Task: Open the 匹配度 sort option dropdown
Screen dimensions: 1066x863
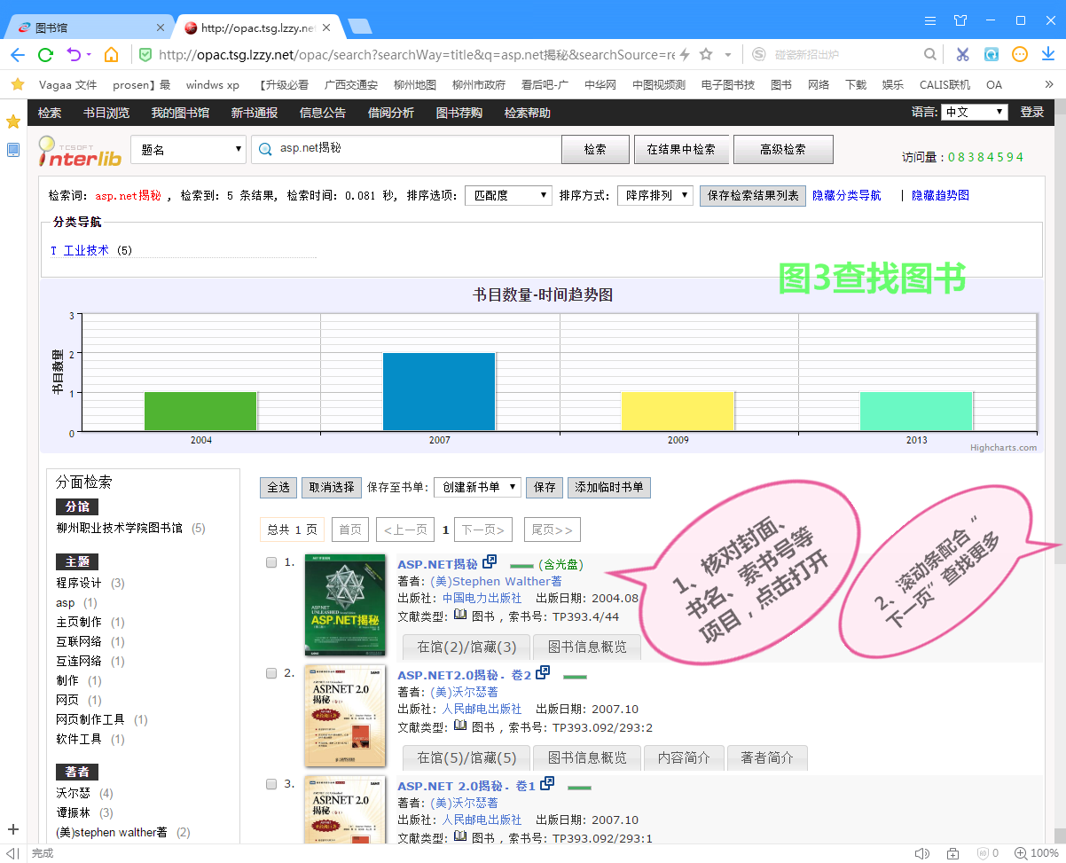Action: [x=507, y=194]
